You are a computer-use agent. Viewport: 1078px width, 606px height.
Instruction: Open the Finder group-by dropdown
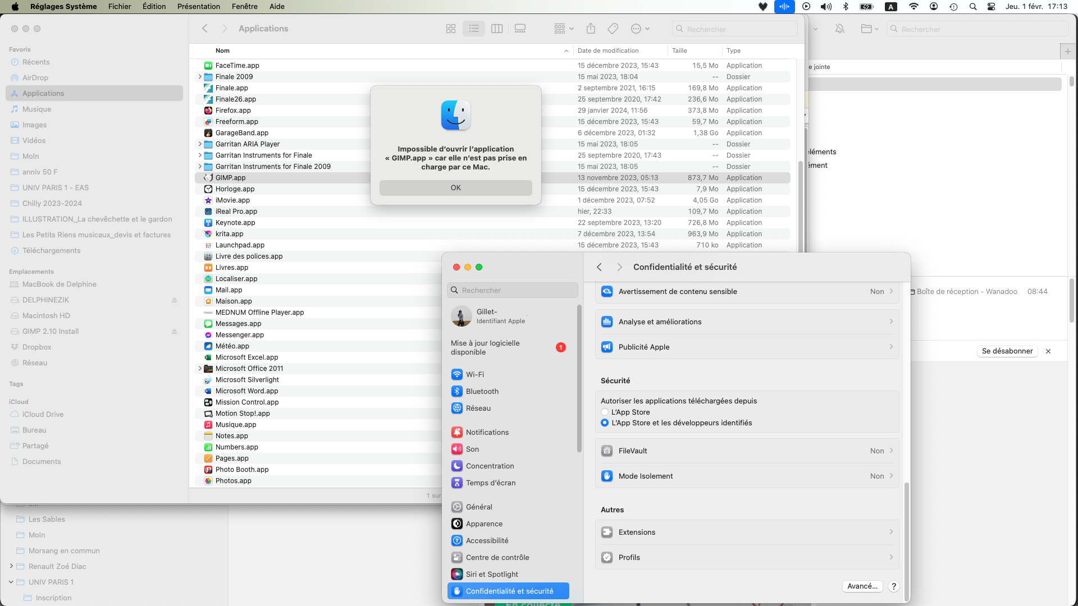[x=563, y=29]
